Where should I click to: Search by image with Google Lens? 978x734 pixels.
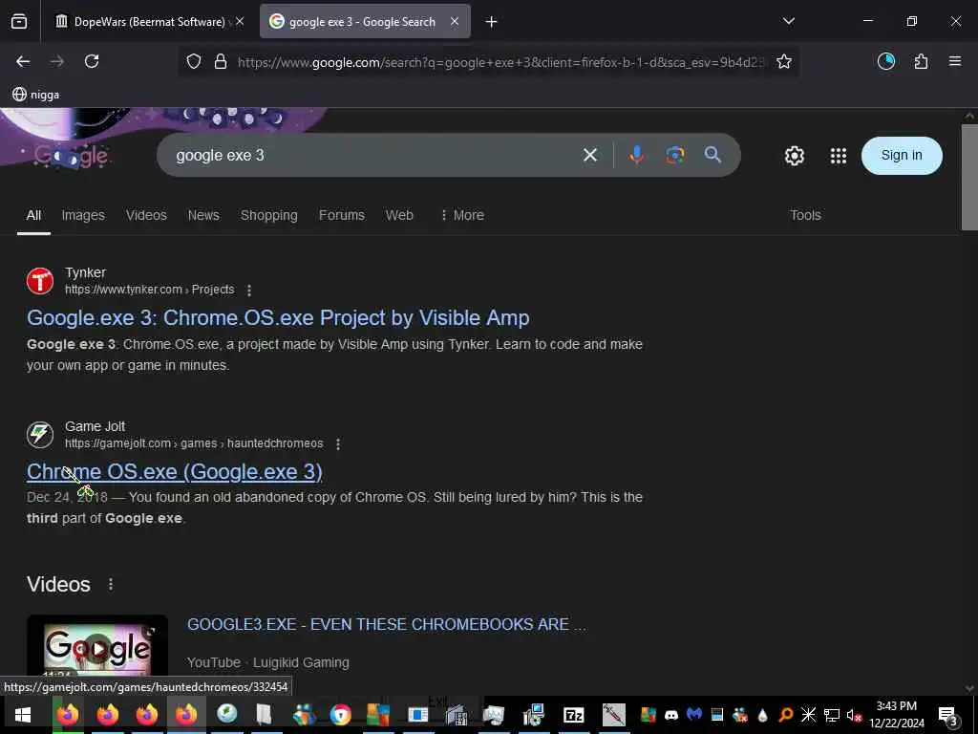pyautogui.click(x=675, y=155)
